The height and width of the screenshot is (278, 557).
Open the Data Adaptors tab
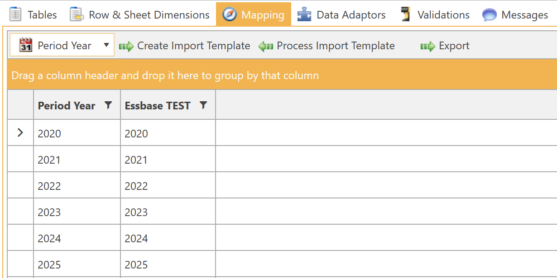351,14
